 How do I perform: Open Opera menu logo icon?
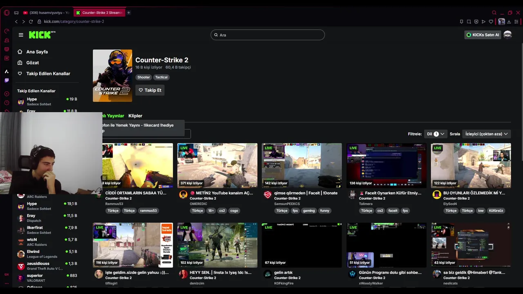click(x=7, y=13)
